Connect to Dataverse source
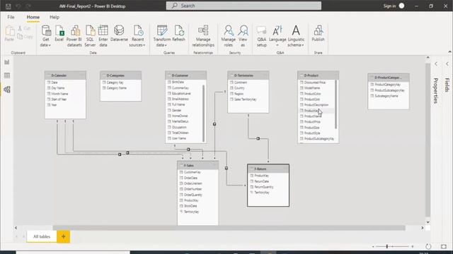The image size is (453, 254). click(x=119, y=34)
